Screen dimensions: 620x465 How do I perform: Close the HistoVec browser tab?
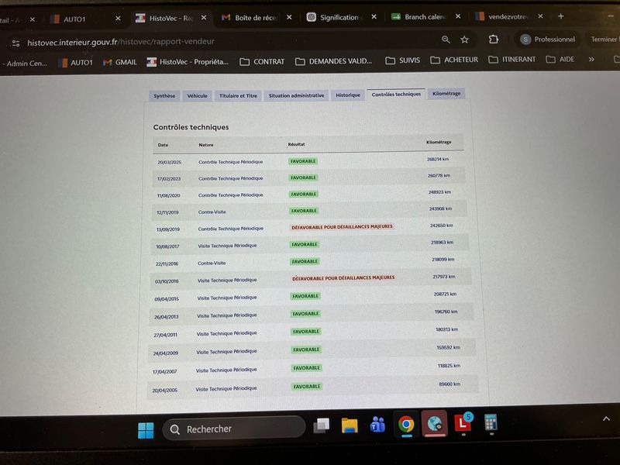[x=204, y=18]
